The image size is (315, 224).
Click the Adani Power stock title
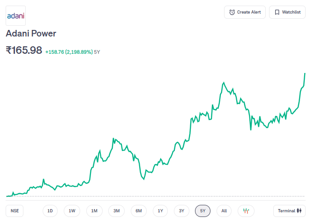(31, 34)
